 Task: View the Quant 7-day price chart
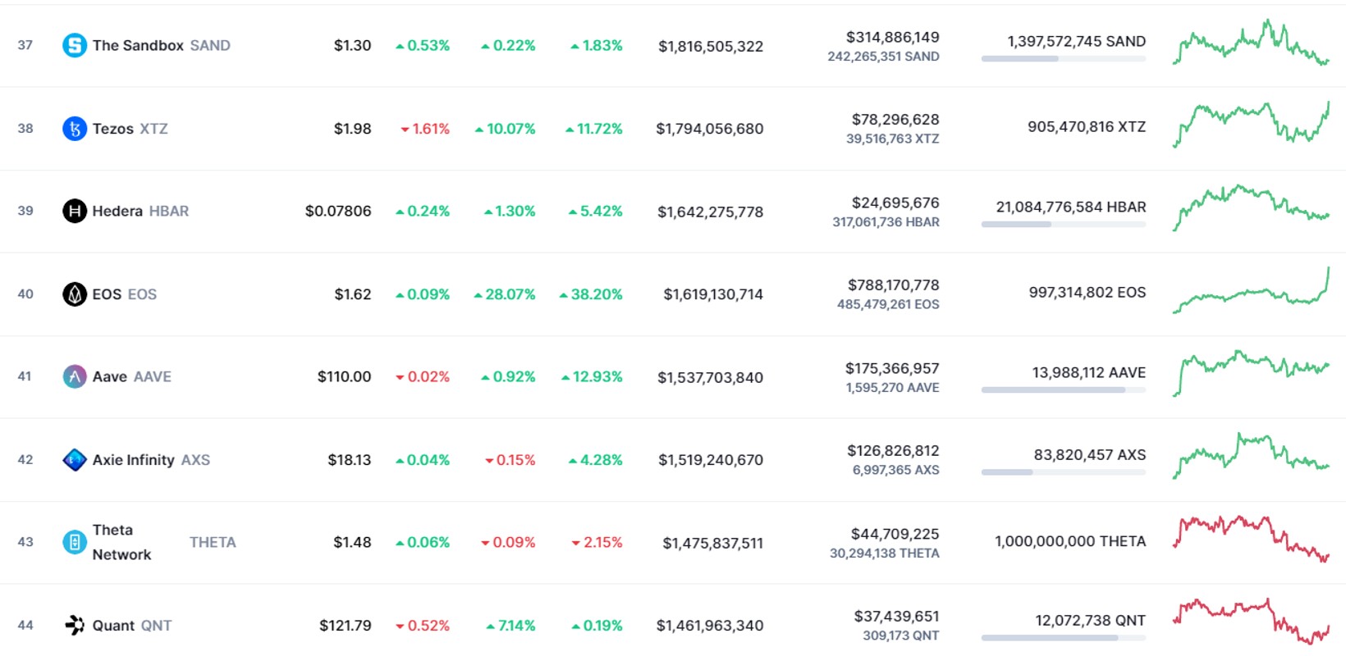1252,621
